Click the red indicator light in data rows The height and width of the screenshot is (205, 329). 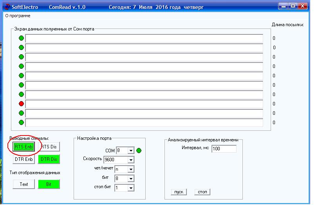pyautogui.click(x=21, y=104)
